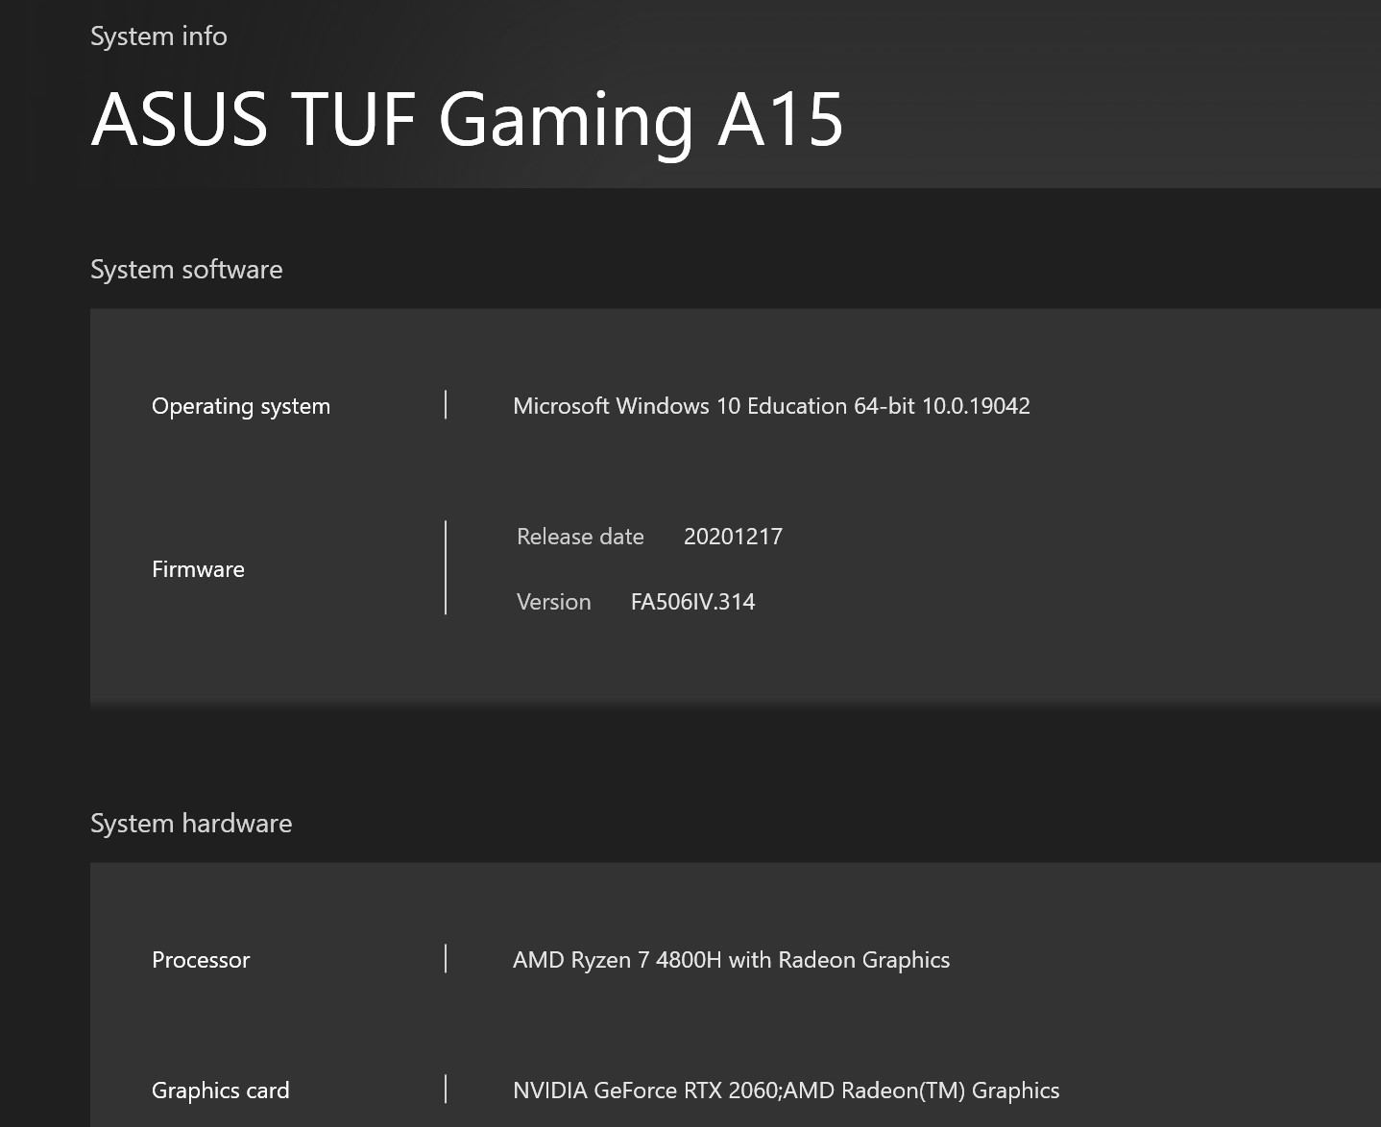Click the 'Release date' firmware label
This screenshot has width=1381, height=1127.
click(x=580, y=537)
